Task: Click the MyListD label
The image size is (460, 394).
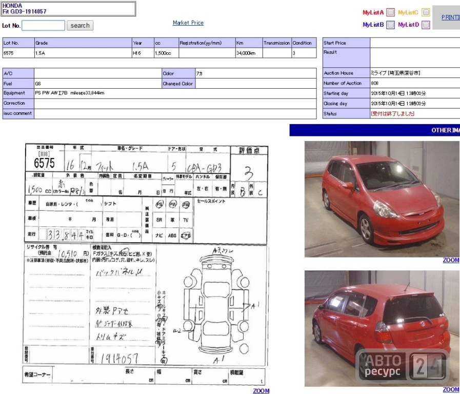Action: click(x=408, y=25)
